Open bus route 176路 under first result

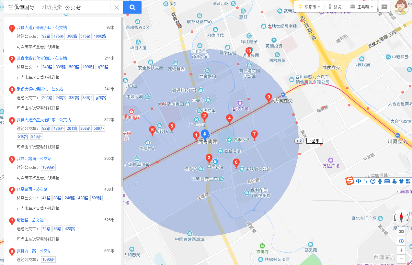coord(58,36)
